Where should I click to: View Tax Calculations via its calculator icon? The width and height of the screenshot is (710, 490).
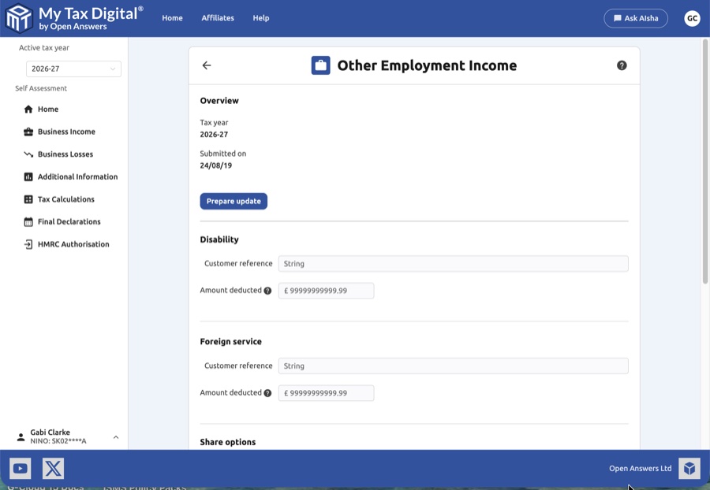[x=28, y=199]
